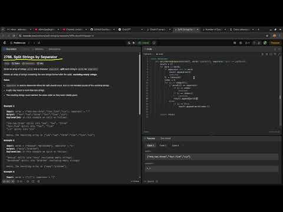Click the streak fire counter icon
283x212 pixels.
[x=247, y=43]
